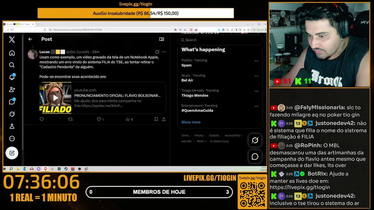Open the Accessibility footer link
374x210 pixels.
pyautogui.click(x=233, y=135)
